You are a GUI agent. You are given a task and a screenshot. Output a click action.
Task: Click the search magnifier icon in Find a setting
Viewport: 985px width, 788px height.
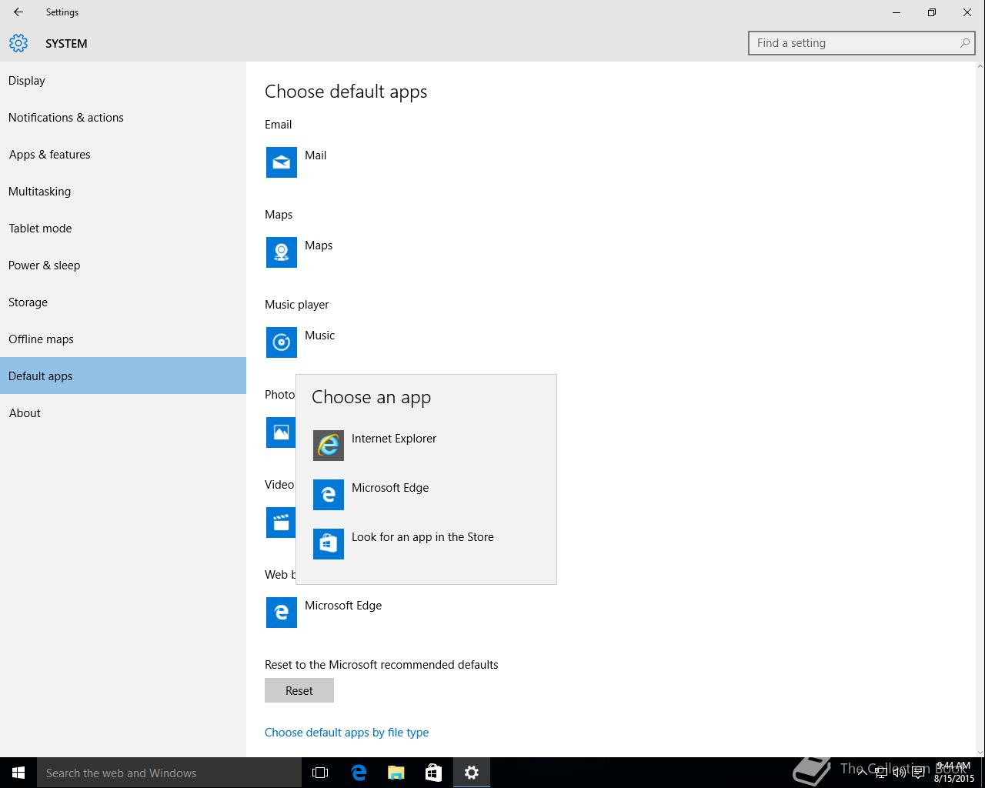[965, 43]
